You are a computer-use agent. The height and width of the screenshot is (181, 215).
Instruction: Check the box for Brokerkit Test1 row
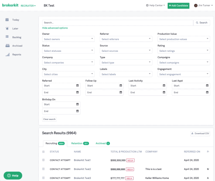point(44,160)
